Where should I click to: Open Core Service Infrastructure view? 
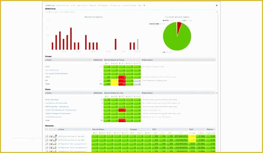pos(56,103)
